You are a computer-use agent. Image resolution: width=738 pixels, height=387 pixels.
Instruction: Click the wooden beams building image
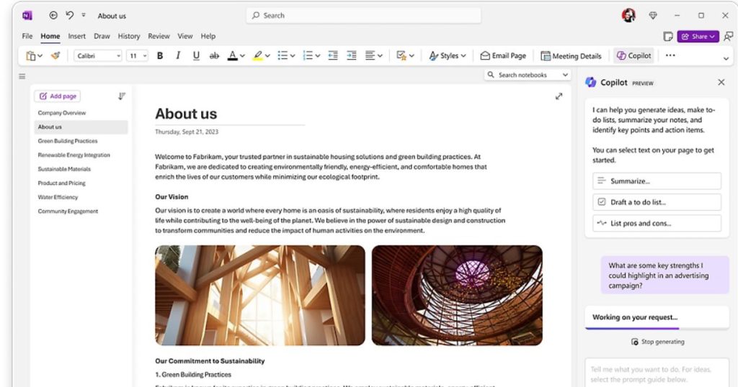coord(259,296)
